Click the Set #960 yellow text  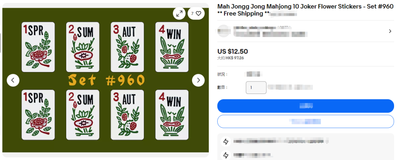click(106, 81)
